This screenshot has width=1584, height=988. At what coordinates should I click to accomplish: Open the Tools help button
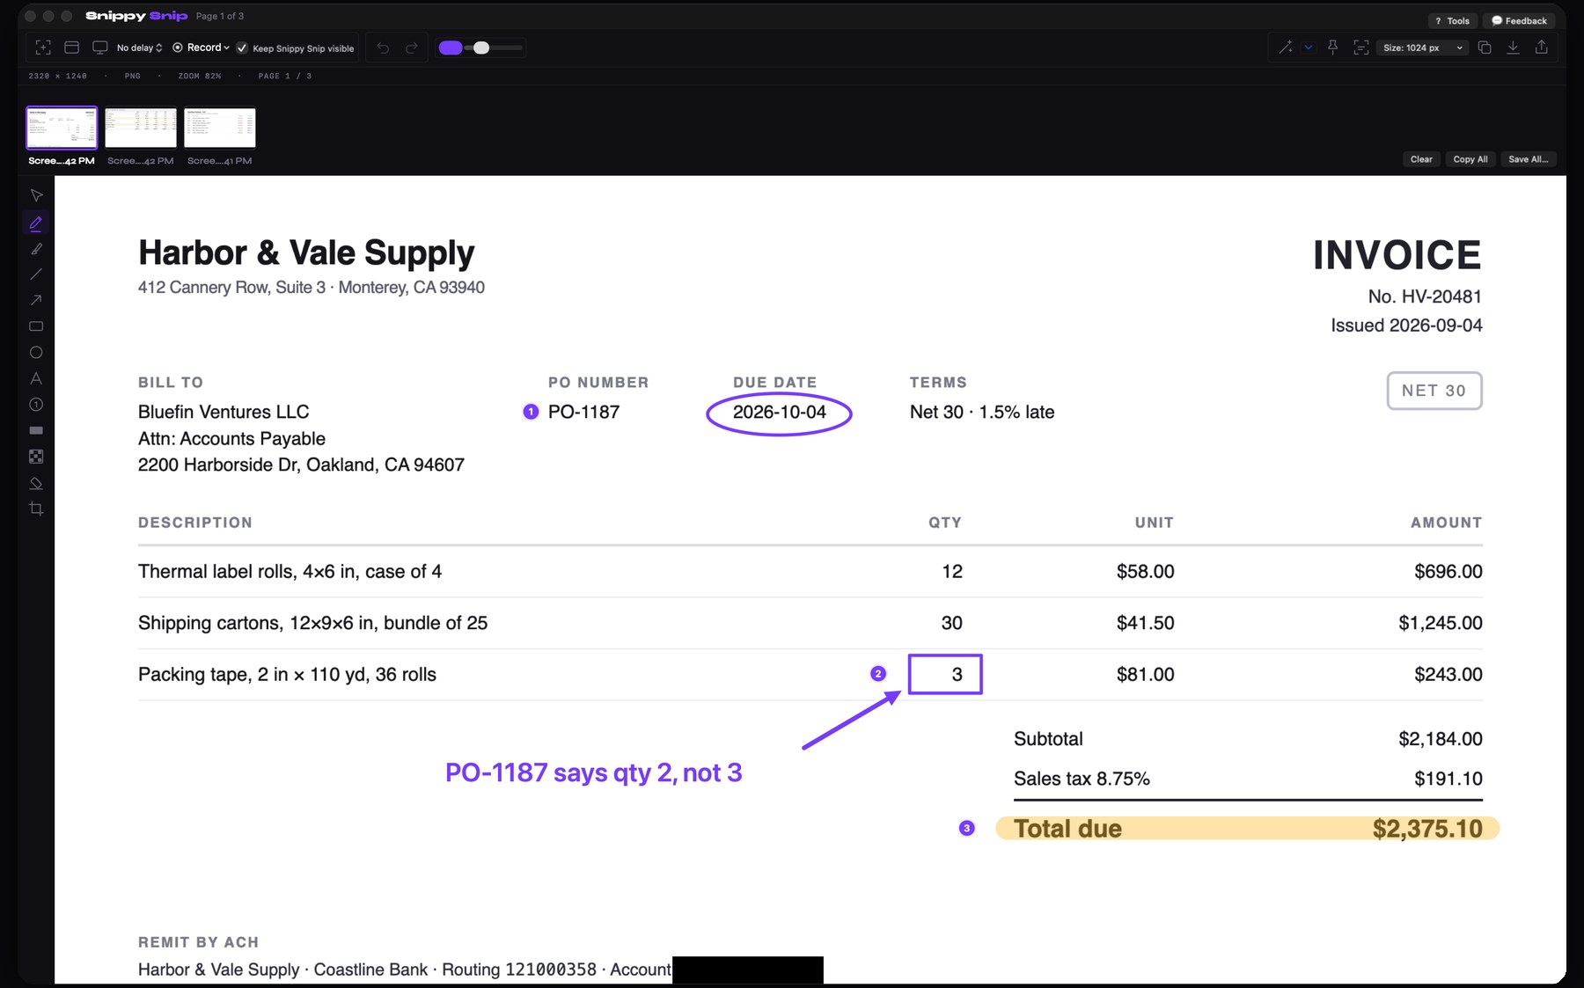1452,21
